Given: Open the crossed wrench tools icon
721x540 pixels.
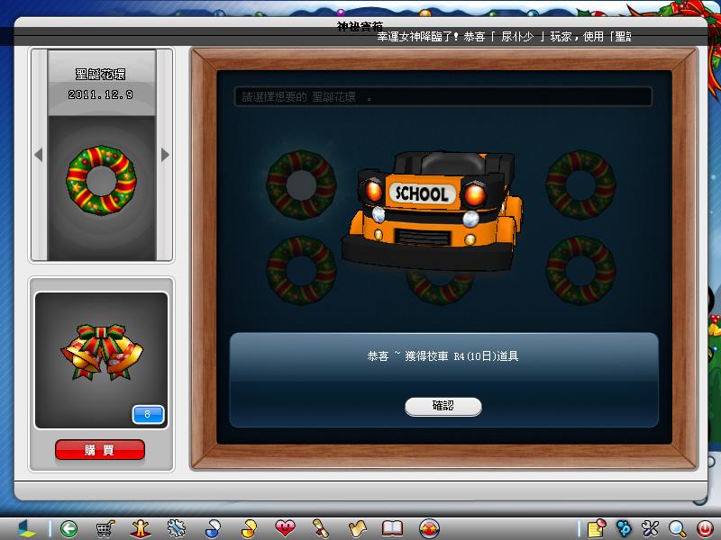Looking at the screenshot, I should click(650, 528).
